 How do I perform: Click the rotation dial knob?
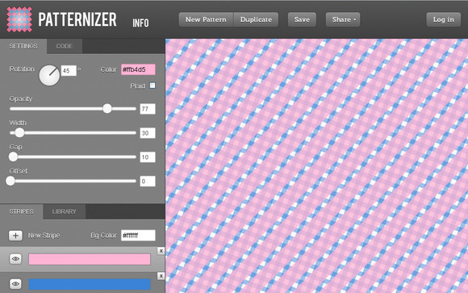[x=49, y=75]
